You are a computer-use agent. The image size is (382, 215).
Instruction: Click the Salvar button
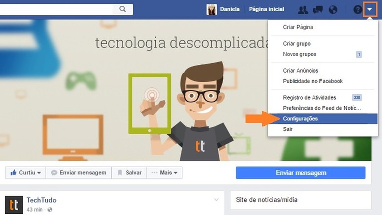[129, 173]
